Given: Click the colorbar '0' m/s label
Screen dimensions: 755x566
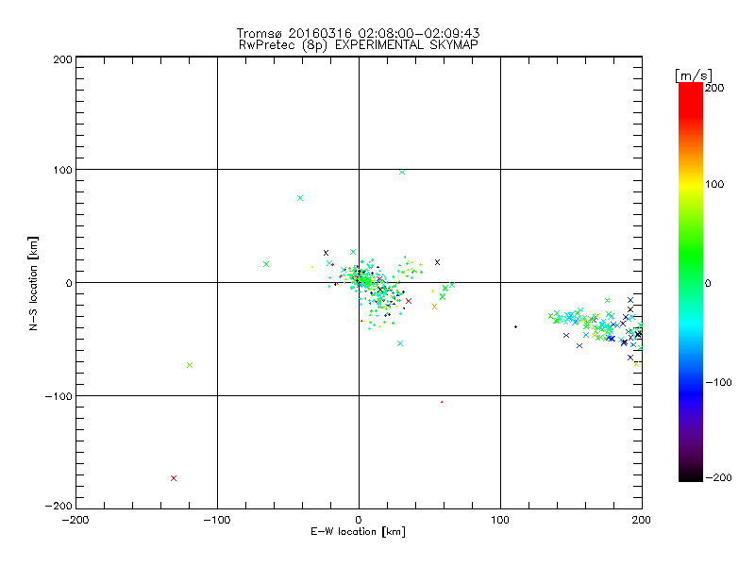Looking at the screenshot, I should (708, 283).
